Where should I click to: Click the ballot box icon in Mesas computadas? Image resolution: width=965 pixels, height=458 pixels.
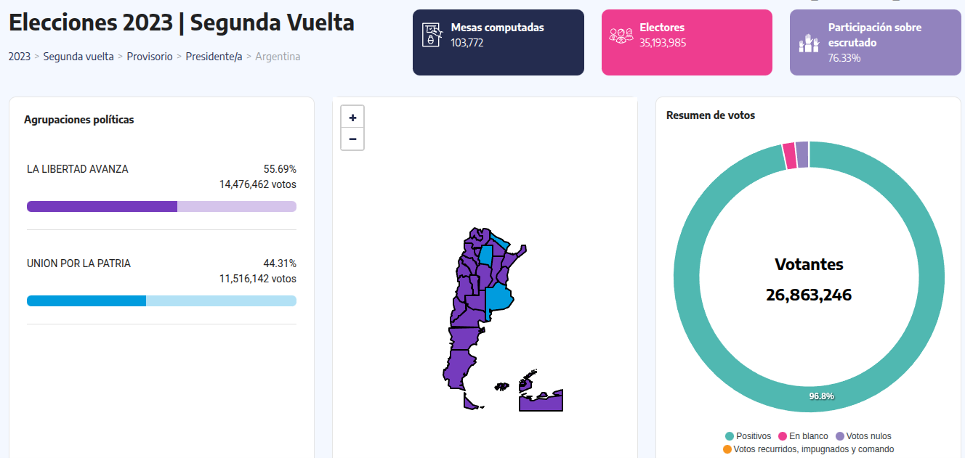point(433,35)
